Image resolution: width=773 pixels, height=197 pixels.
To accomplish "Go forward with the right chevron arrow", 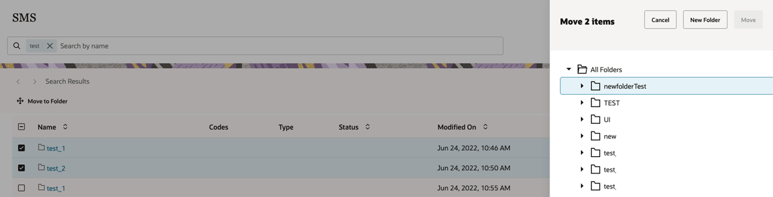I will (35, 81).
